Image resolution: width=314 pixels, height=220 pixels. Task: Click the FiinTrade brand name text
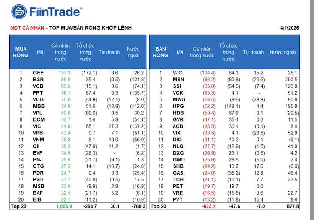click(x=55, y=12)
